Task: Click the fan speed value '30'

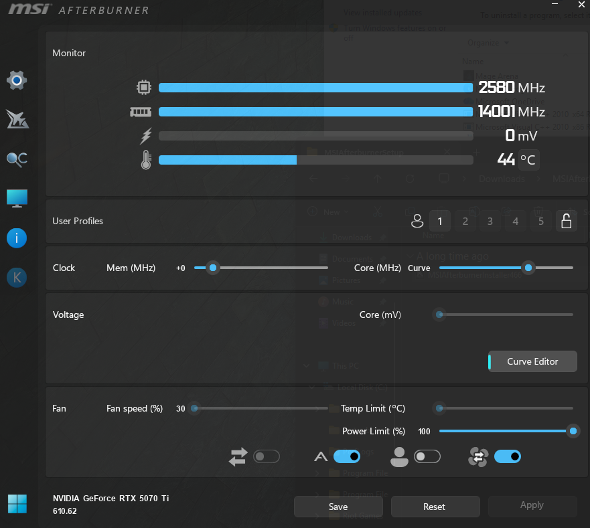Action: tap(181, 409)
